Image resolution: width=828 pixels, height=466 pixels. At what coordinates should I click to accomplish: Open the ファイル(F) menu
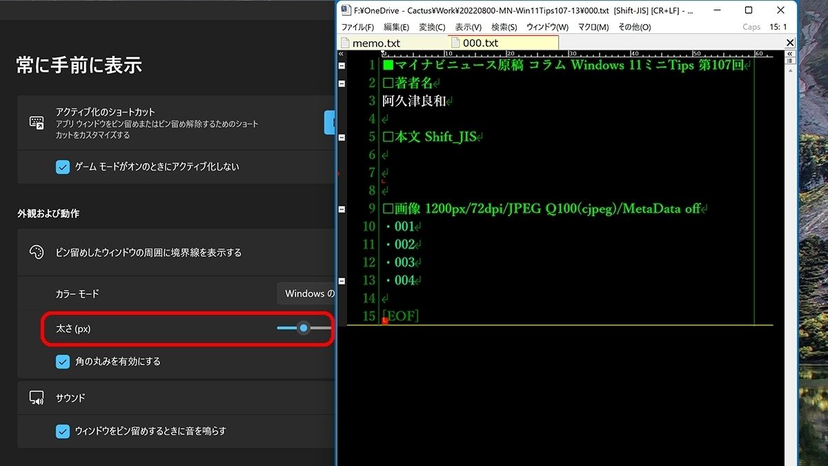tap(357, 27)
